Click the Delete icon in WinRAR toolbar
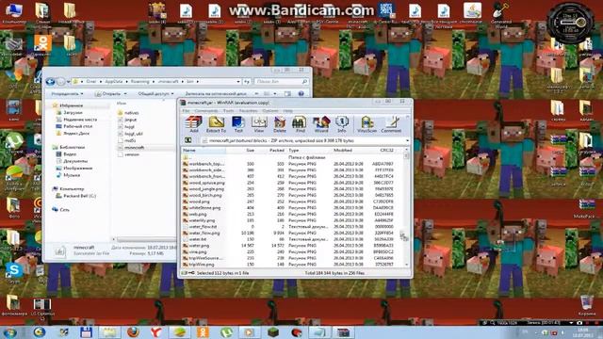The height and width of the screenshot is (339, 603). click(x=280, y=124)
